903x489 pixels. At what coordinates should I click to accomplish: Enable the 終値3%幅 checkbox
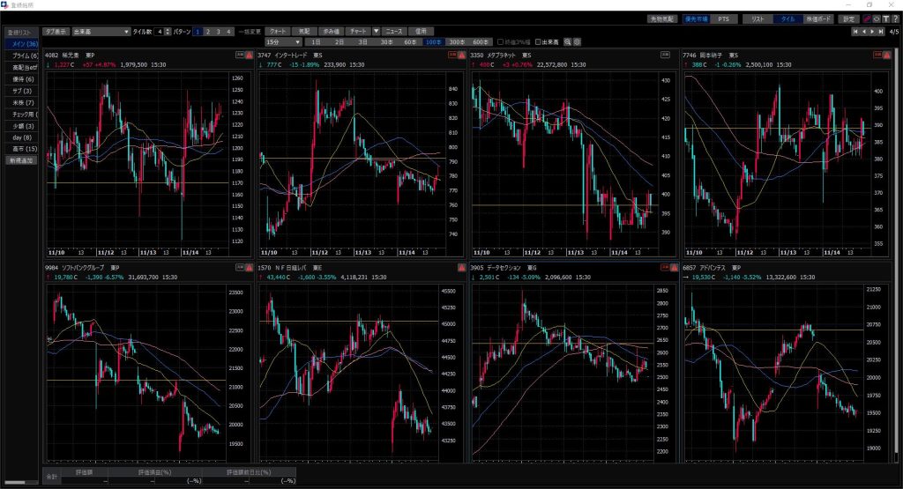coord(501,41)
